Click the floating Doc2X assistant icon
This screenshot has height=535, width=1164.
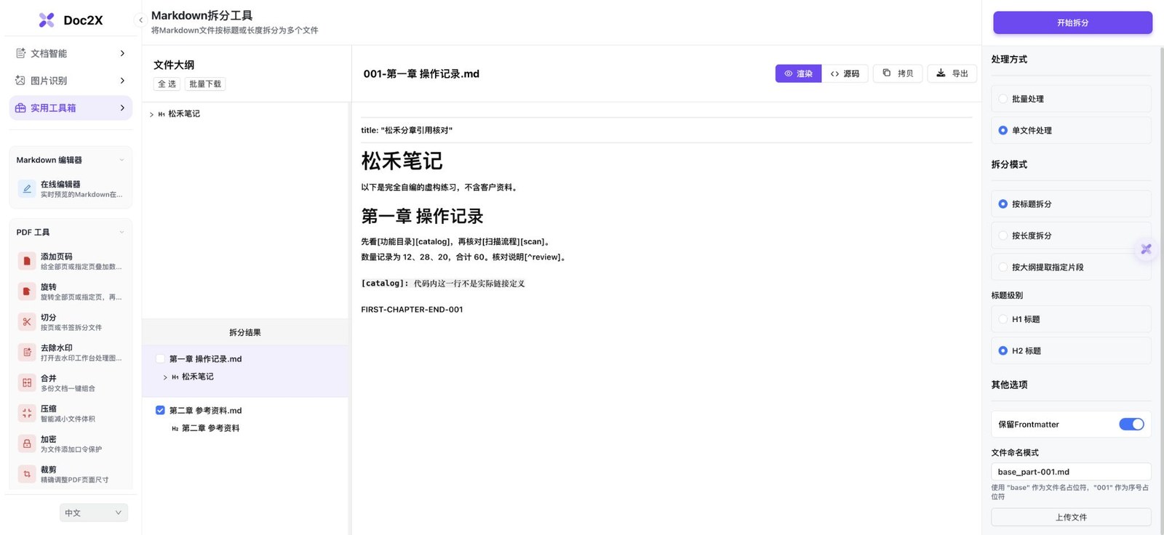pyautogui.click(x=1146, y=249)
